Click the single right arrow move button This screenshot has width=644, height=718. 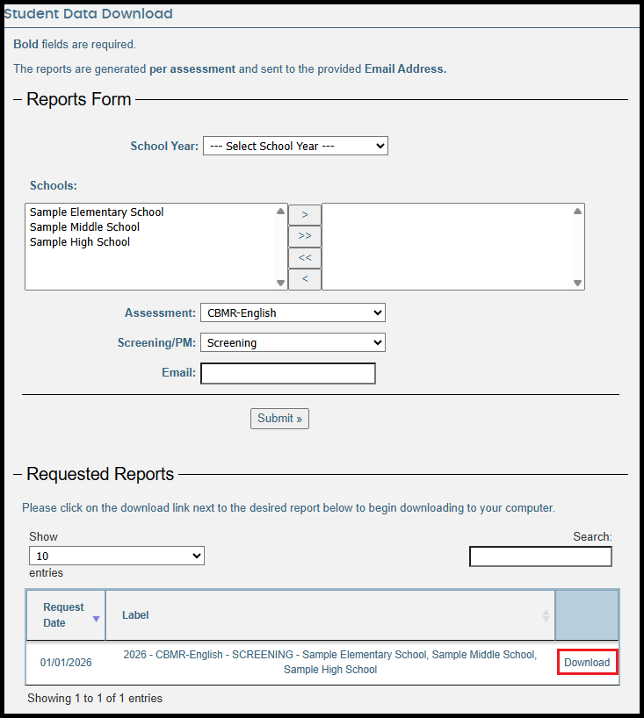point(305,215)
